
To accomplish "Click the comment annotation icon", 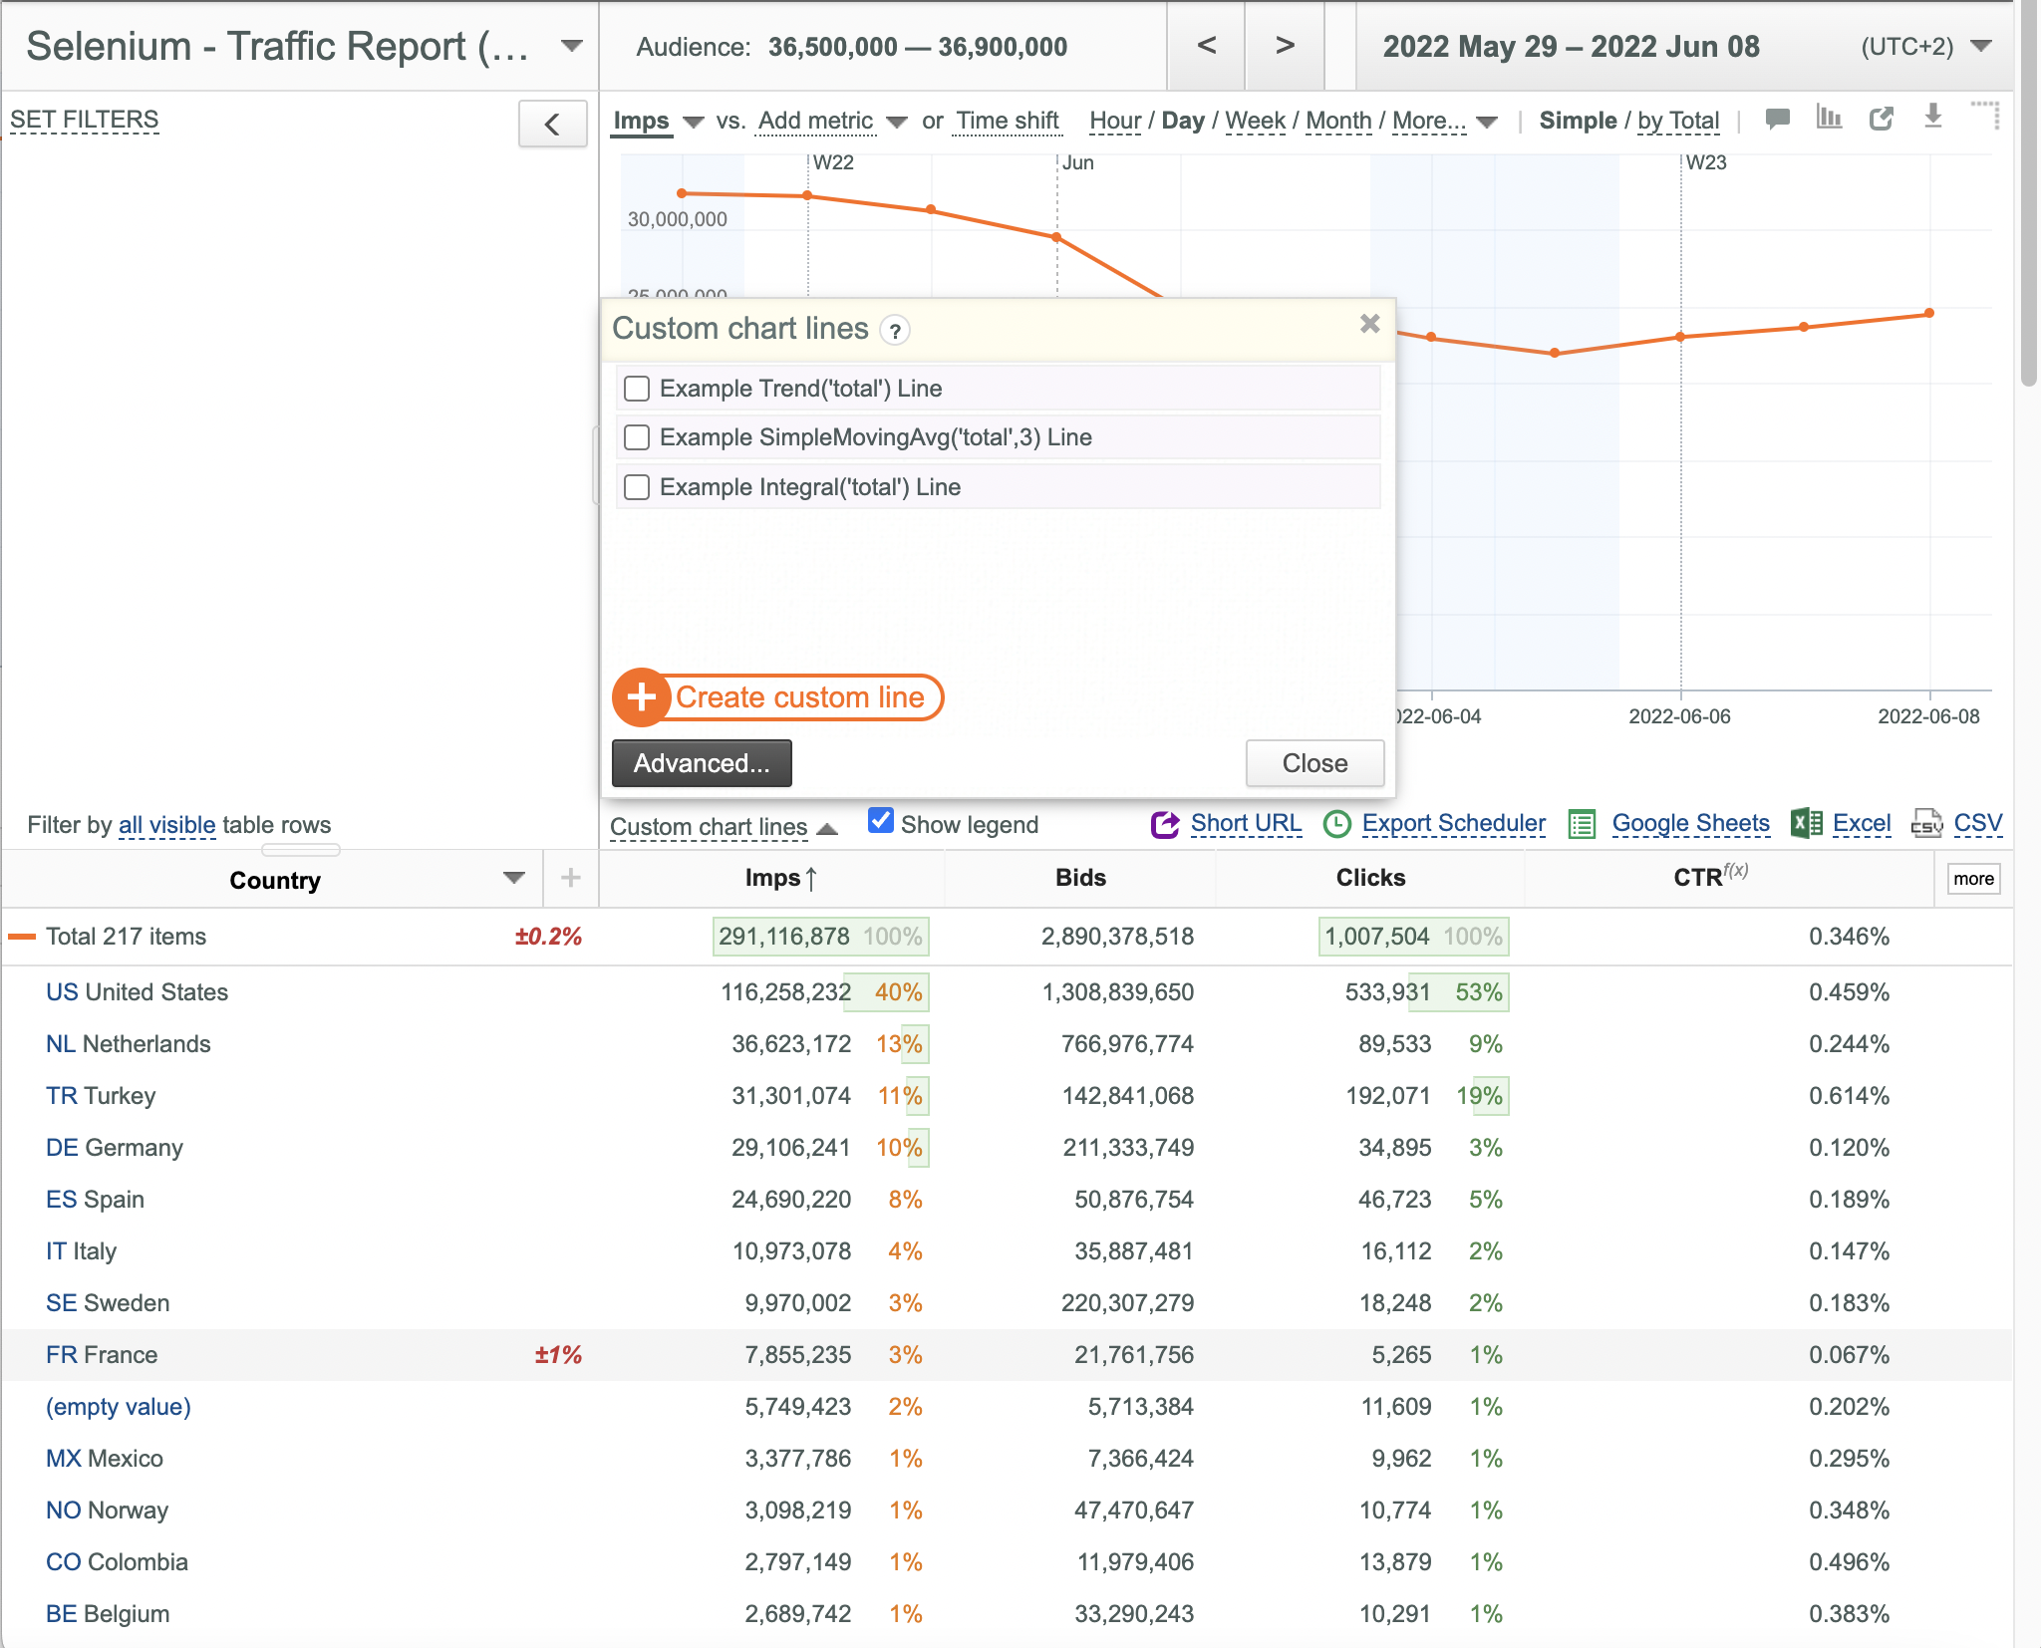I will click(1777, 119).
